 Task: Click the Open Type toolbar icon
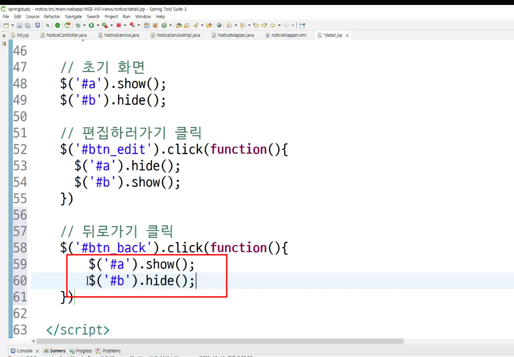pyautogui.click(x=179, y=25)
